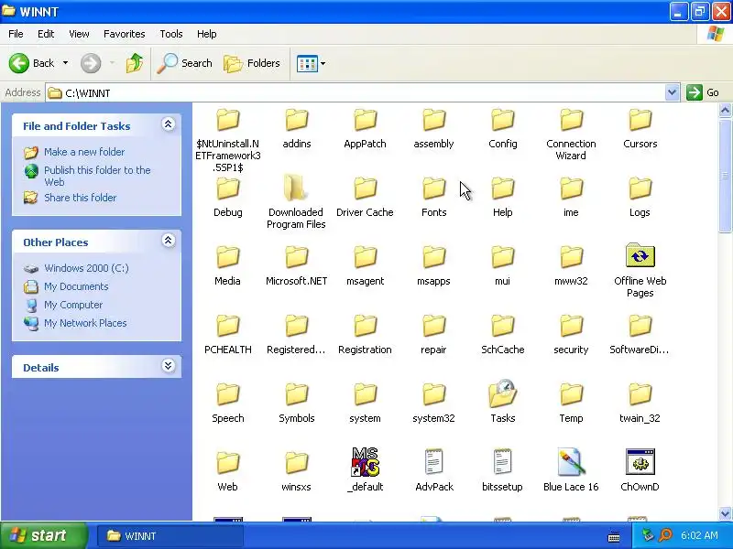Viewport: 733px width, 549px height.
Task: Open the Favorites menu
Action: coord(125,34)
